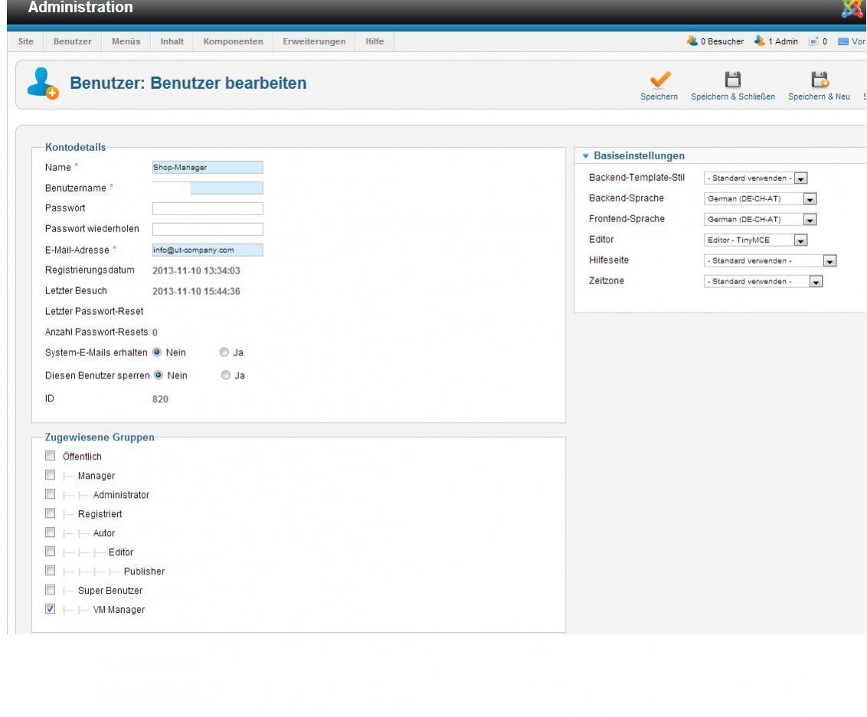
Task: Click the Speichern checkmark icon
Action: [x=659, y=80]
